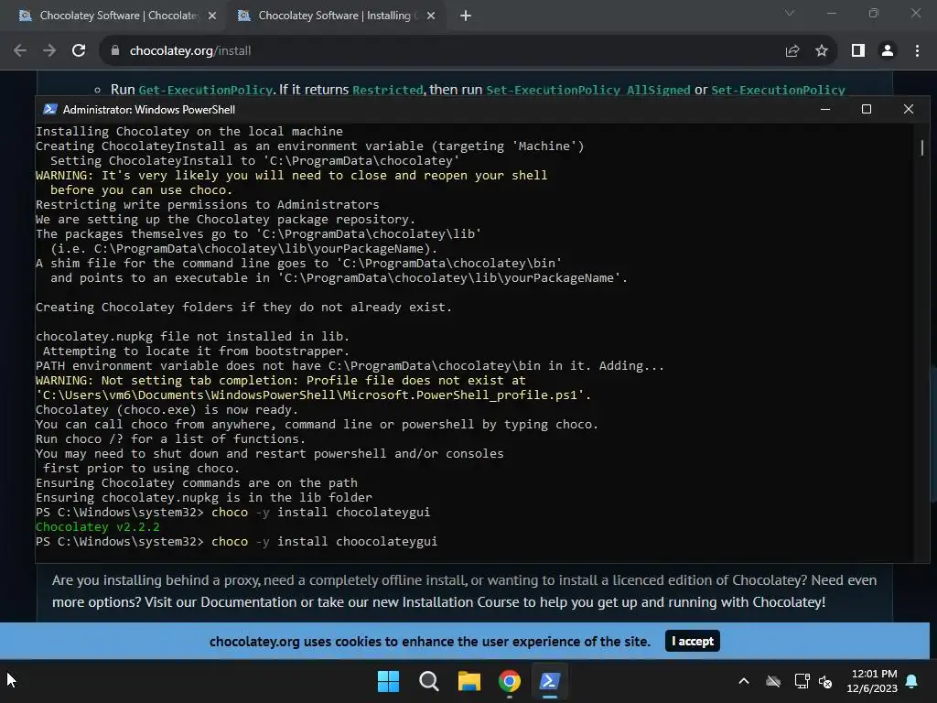Open the notifications bell icon
Viewport: 937px width, 703px height.
coord(912,681)
